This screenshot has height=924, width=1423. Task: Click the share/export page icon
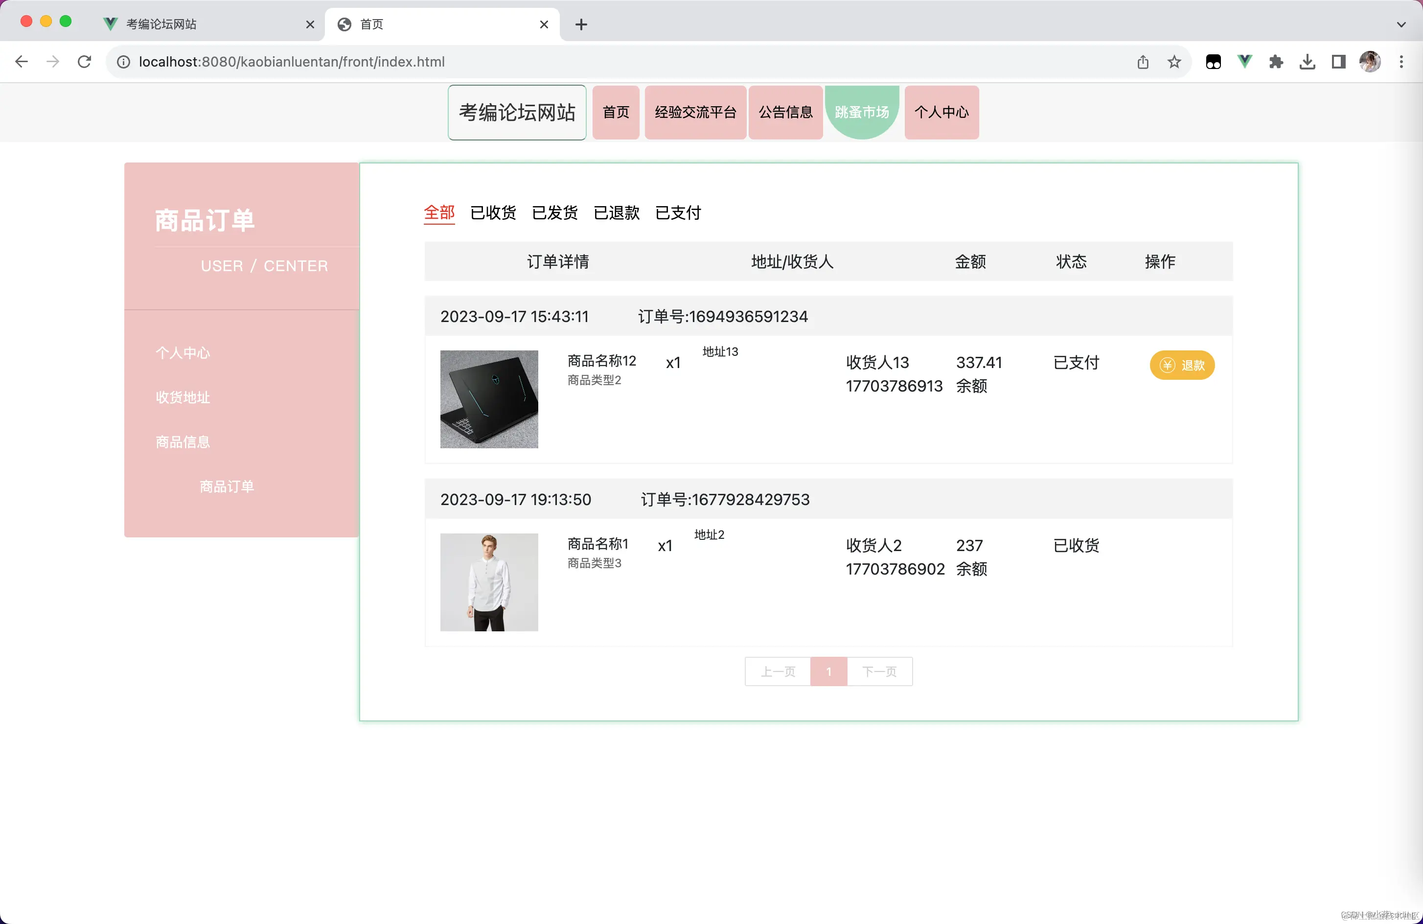1144,62
